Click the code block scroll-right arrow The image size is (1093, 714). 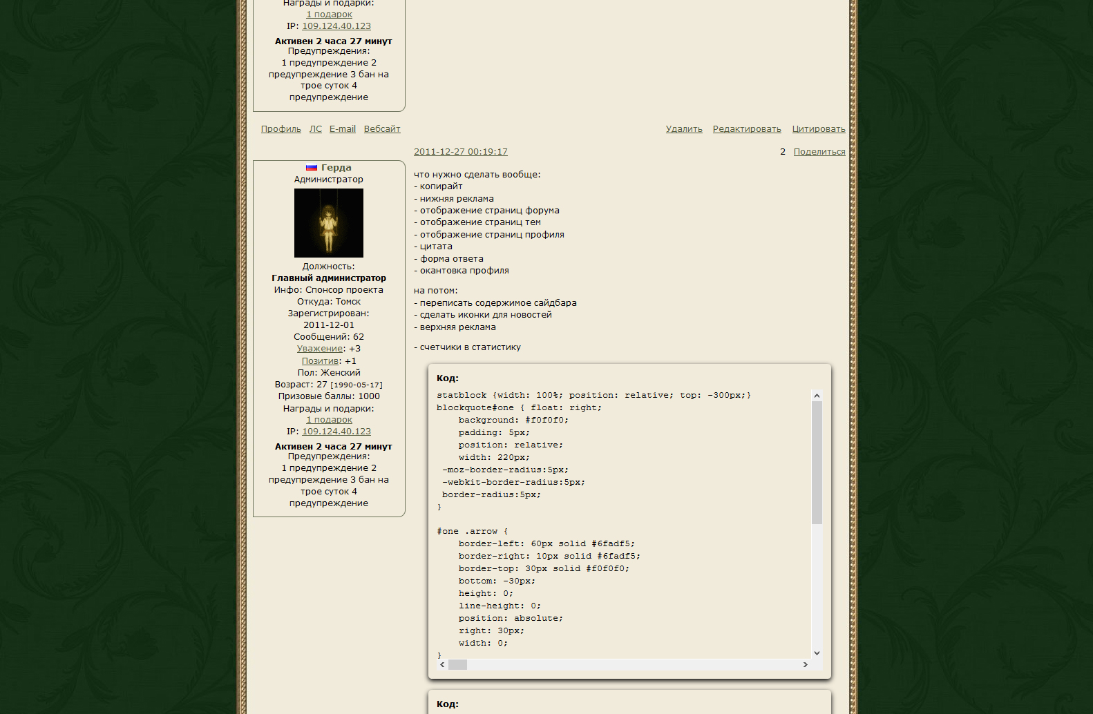point(805,664)
